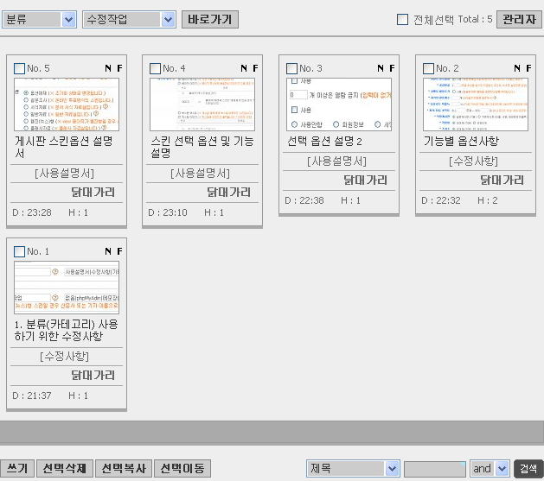Click the F icon on post No. 4
544x481 pixels.
(x=255, y=68)
